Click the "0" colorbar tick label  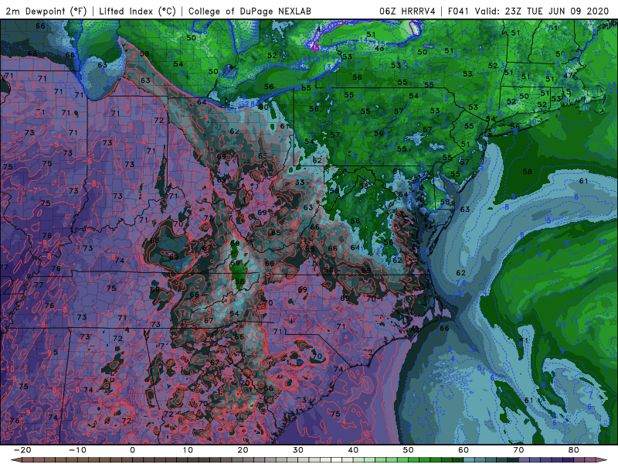(132, 450)
